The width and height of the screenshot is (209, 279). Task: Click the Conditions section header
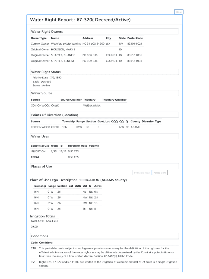(40, 236)
